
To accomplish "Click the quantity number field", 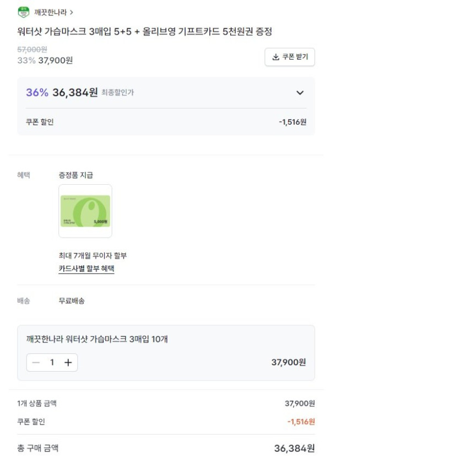I will tap(52, 362).
